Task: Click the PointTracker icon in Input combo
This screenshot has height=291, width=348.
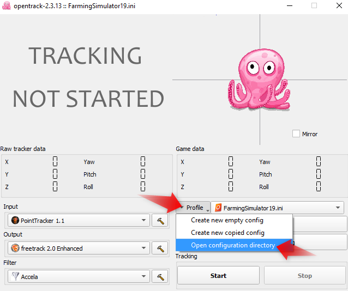Action: pyautogui.click(x=15, y=220)
